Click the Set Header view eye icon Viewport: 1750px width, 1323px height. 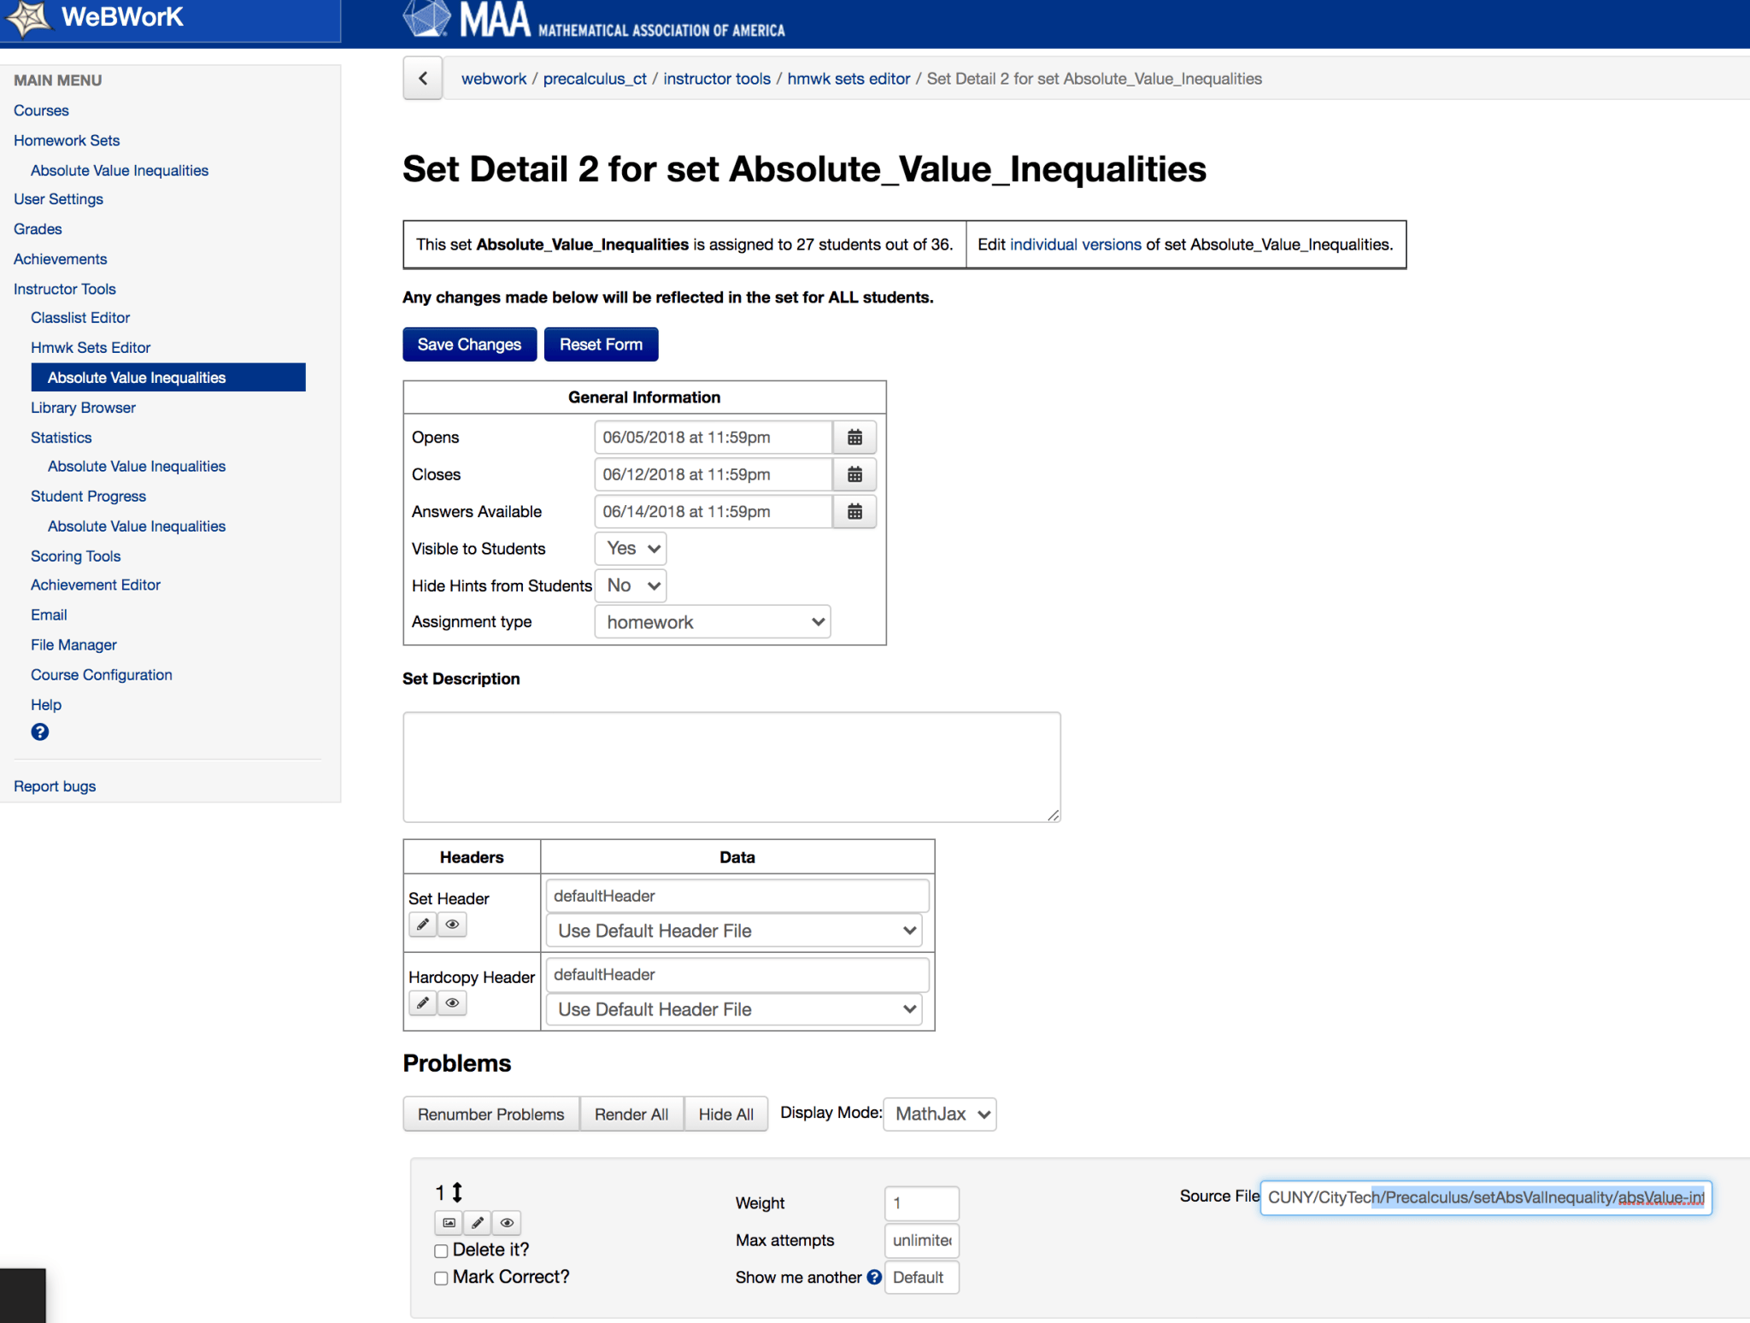point(452,924)
